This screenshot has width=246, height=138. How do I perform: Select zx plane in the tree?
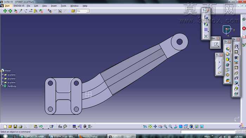12,82
